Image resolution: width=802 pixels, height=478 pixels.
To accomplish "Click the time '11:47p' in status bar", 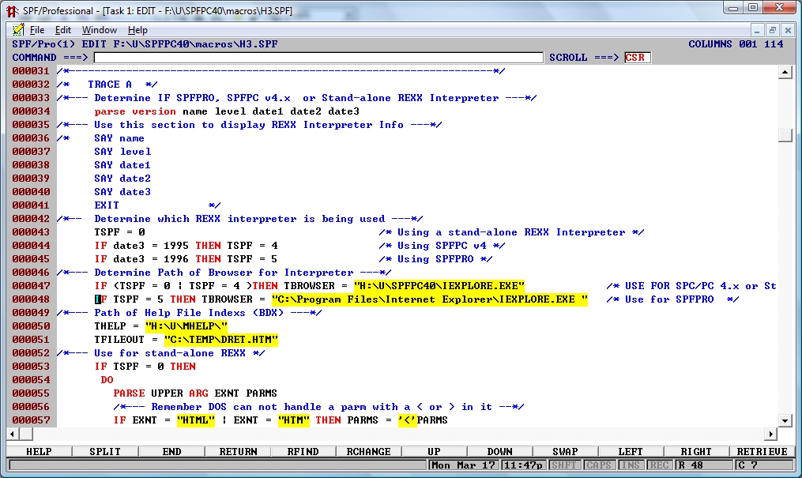I will coord(523,465).
